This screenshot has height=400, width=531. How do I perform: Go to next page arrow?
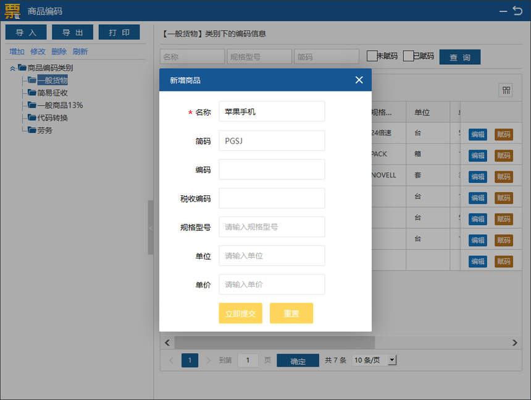[208, 360]
